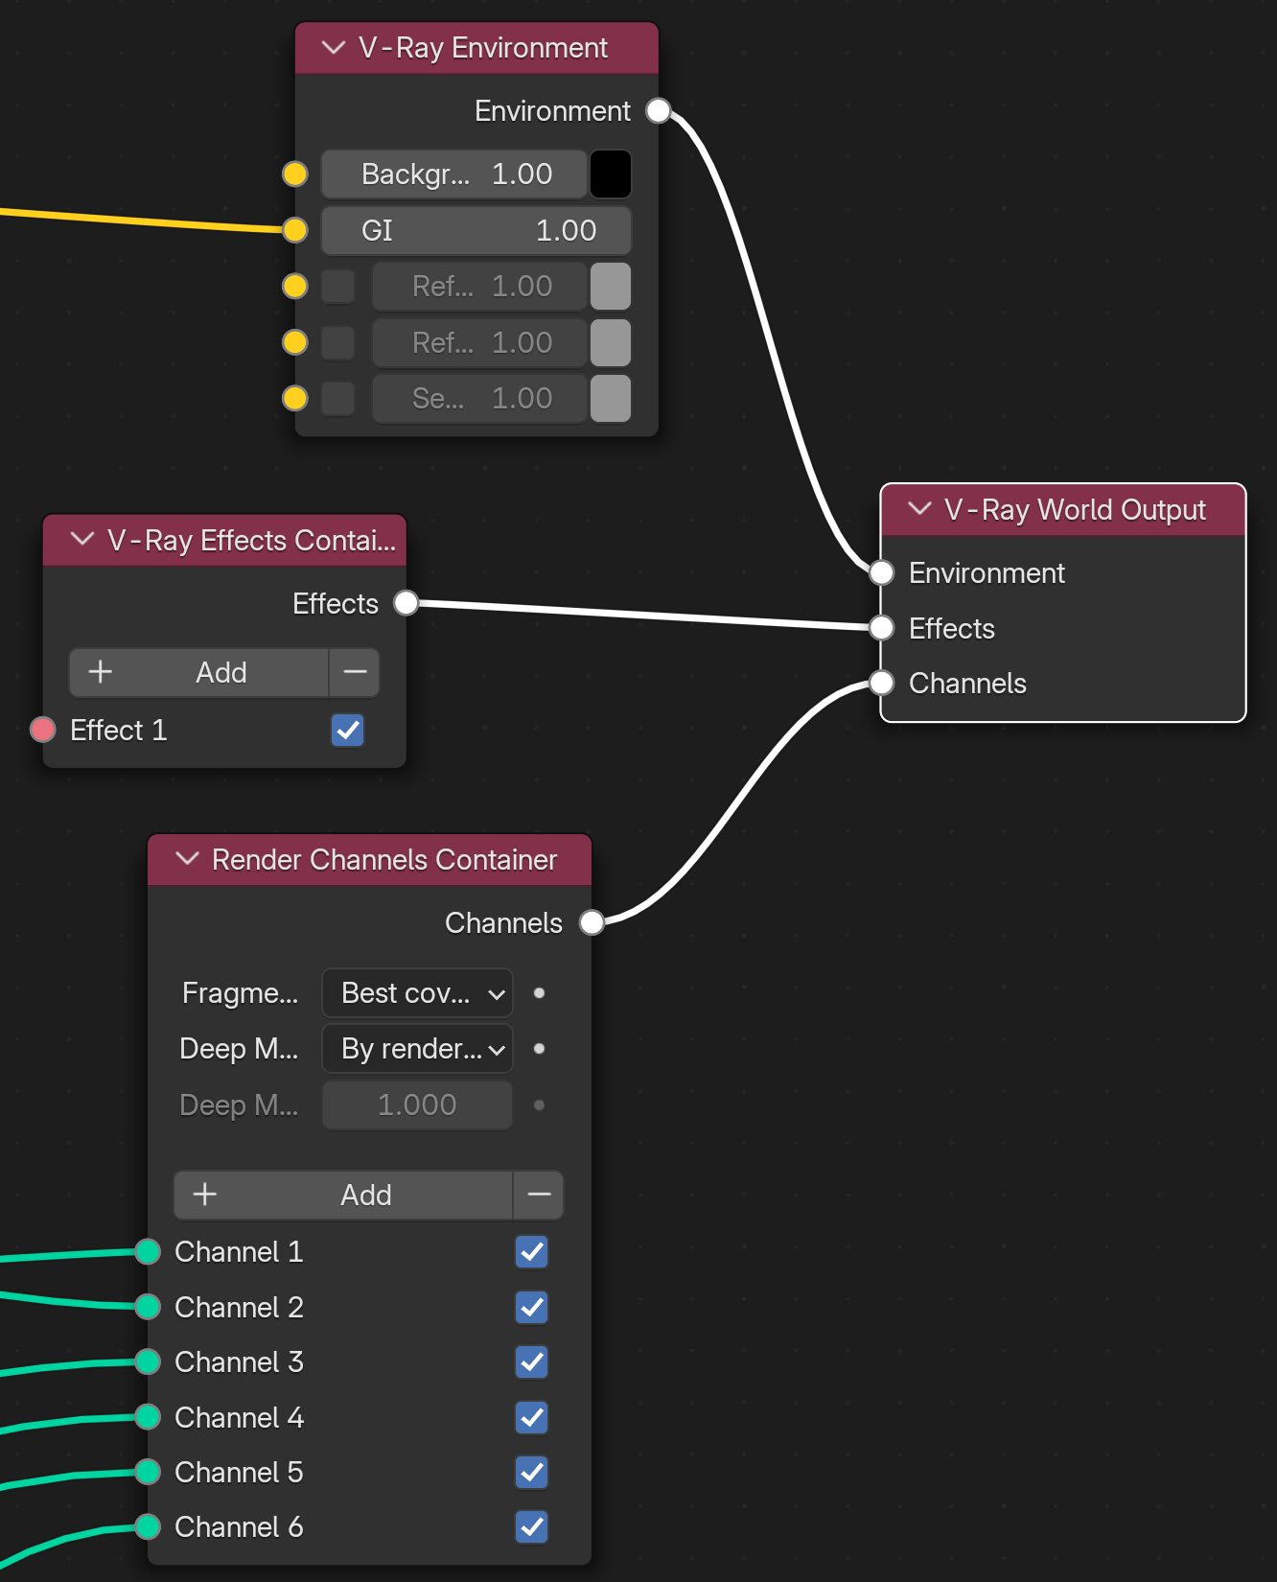Click the Channel 1 green input socket

[x=148, y=1251]
